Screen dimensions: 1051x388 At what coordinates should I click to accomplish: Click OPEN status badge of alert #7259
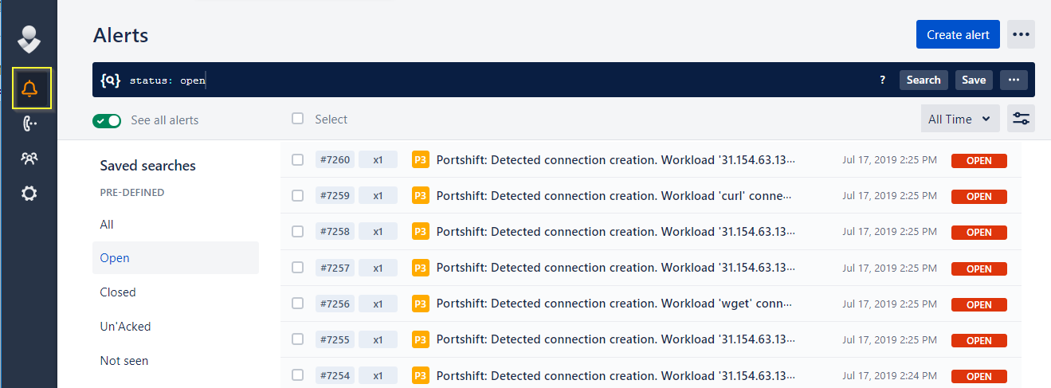tap(979, 197)
